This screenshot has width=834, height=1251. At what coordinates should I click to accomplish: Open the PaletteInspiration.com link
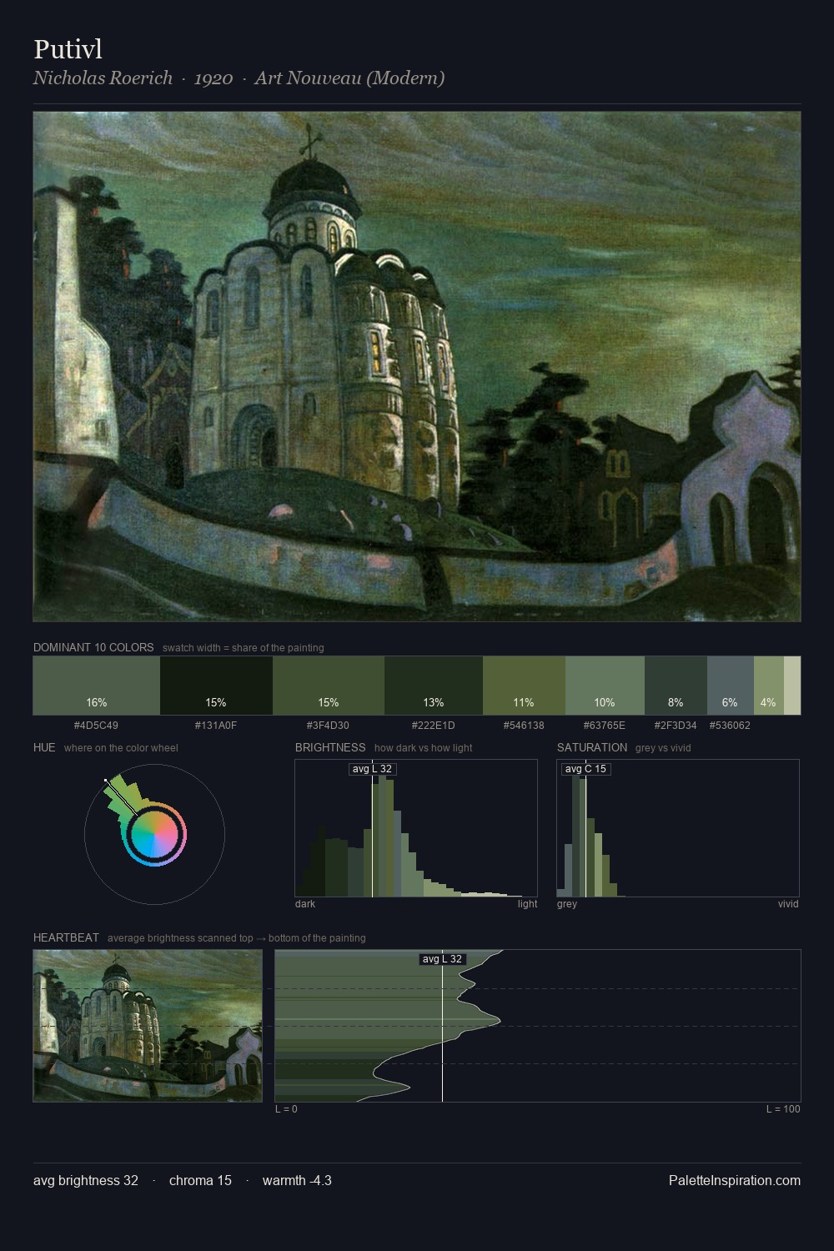pyautogui.click(x=735, y=1180)
